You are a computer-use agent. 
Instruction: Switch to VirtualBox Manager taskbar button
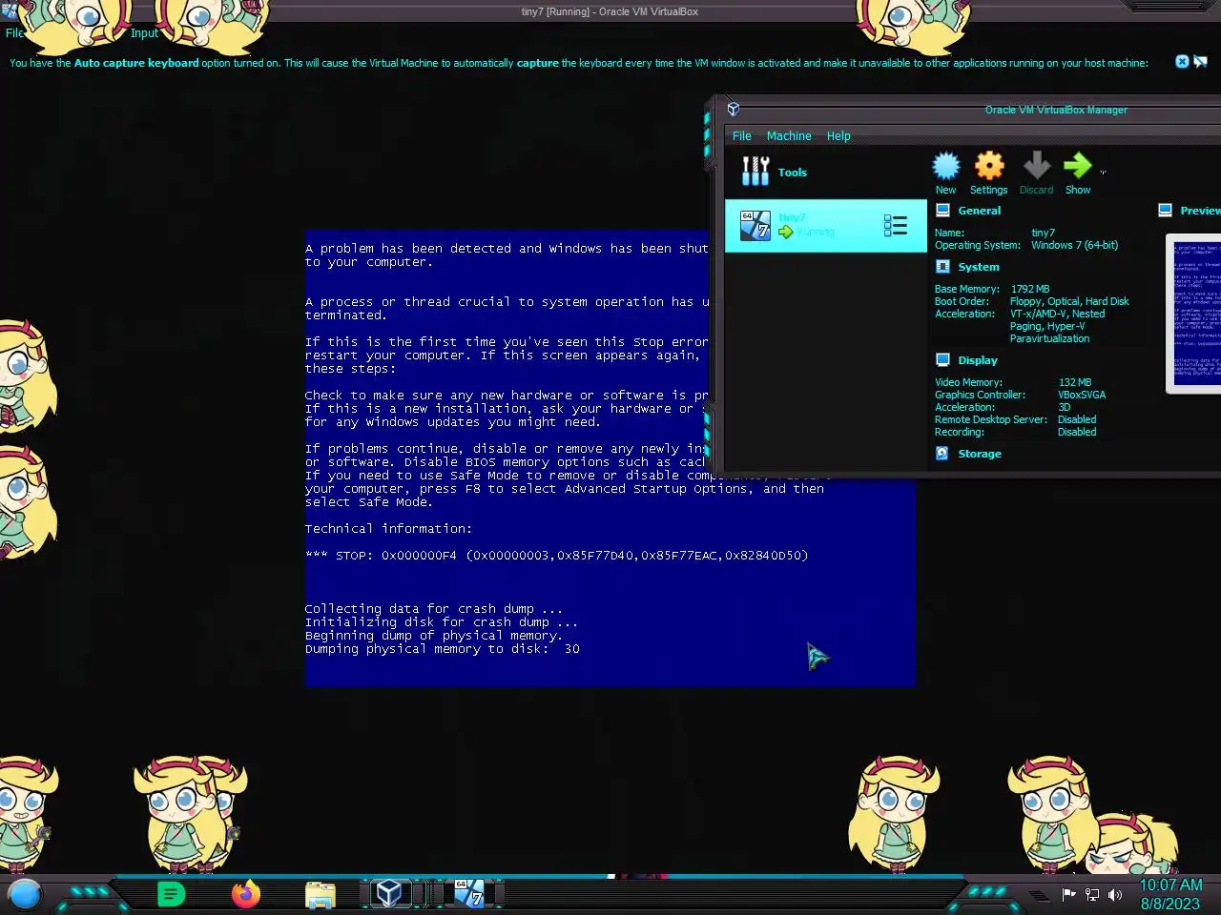coord(388,894)
